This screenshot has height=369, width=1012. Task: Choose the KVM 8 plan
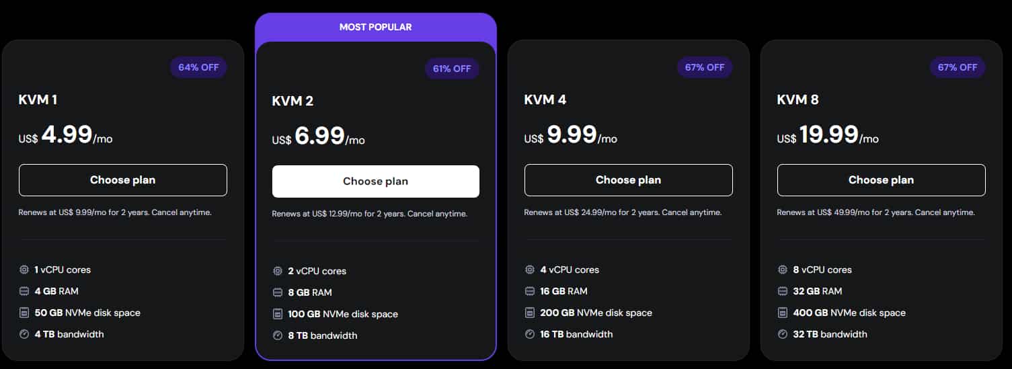pyautogui.click(x=881, y=180)
